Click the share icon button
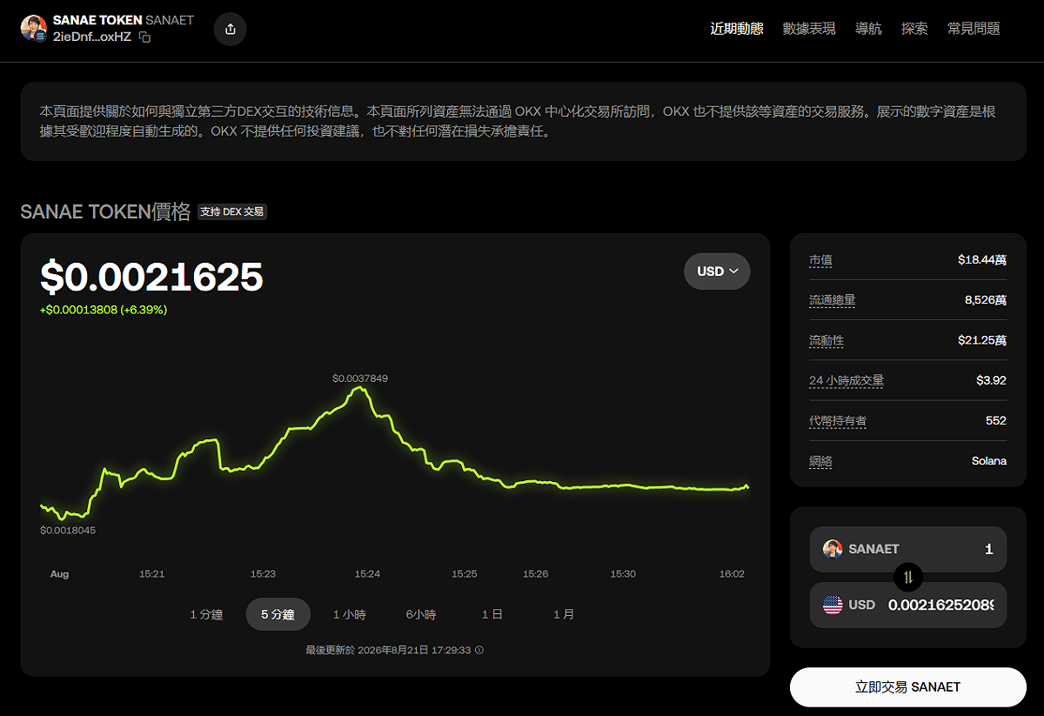 [x=231, y=29]
